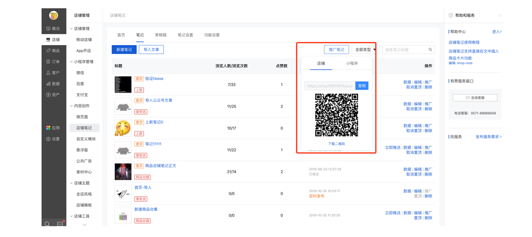The image size is (532, 237).
Task: Open 微页面 menu item
Action: (x=82, y=117)
